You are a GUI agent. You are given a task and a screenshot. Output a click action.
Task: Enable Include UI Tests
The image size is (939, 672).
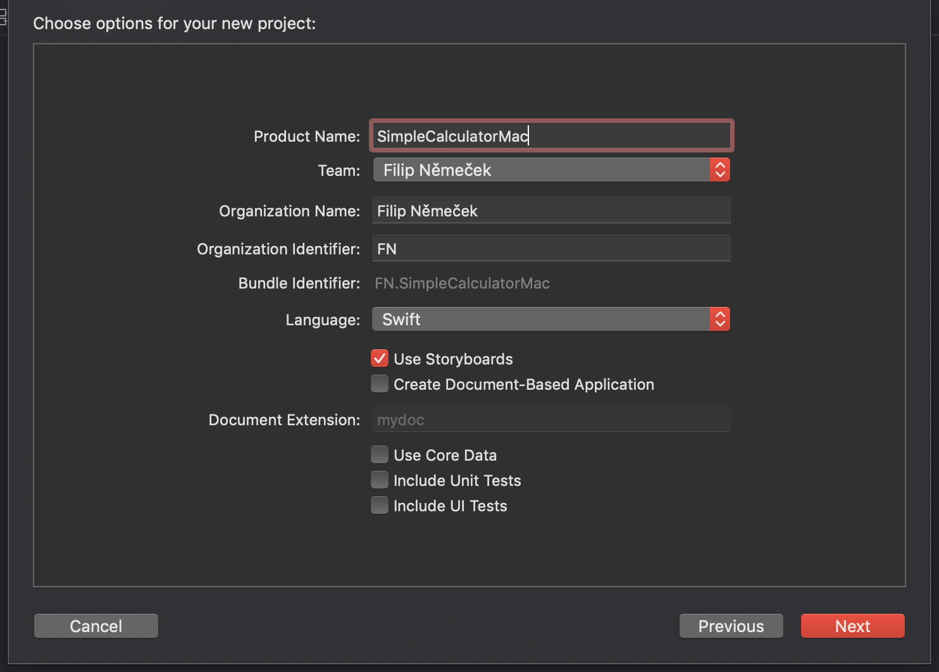(x=379, y=505)
